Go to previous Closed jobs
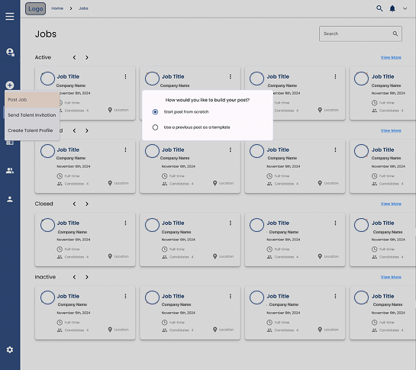 tap(74, 204)
